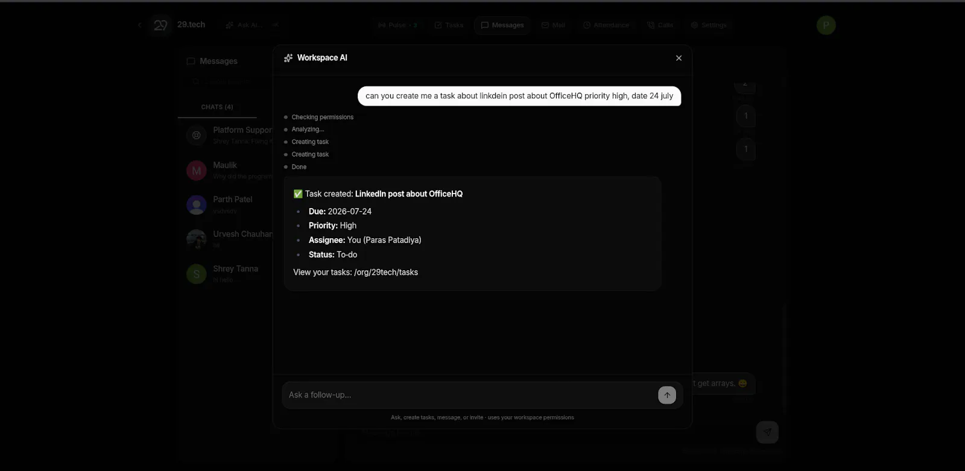Viewport: 965px width, 471px height.
Task: Click the 29.tech logo icon
Action: pyautogui.click(x=160, y=25)
